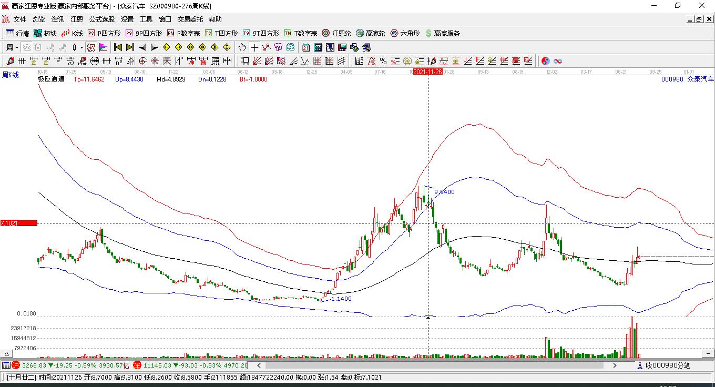Open the 公式选股 menu

[x=102, y=19]
